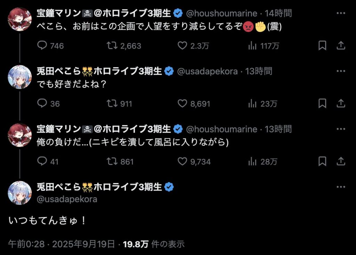Like Pekora's tweet with 8,691 likes
This screenshot has height=255, width=356.
click(183, 103)
